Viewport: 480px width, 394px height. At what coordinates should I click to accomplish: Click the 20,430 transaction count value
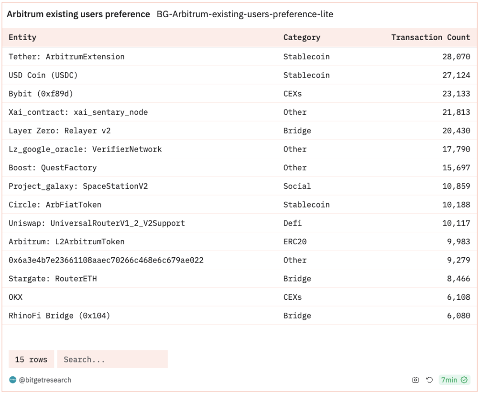(x=456, y=131)
